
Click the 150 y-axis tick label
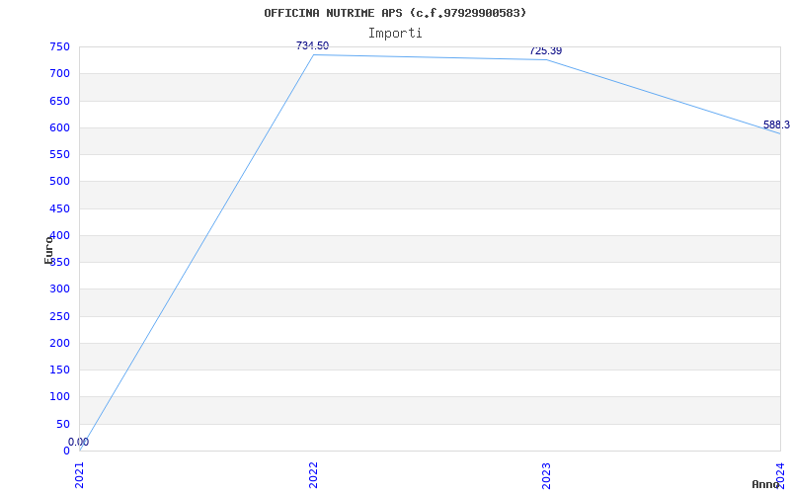click(x=59, y=370)
